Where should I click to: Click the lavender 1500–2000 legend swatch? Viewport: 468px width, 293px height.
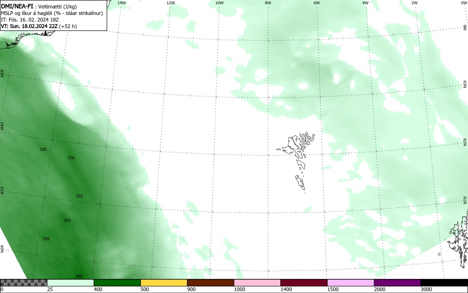[x=351, y=283]
